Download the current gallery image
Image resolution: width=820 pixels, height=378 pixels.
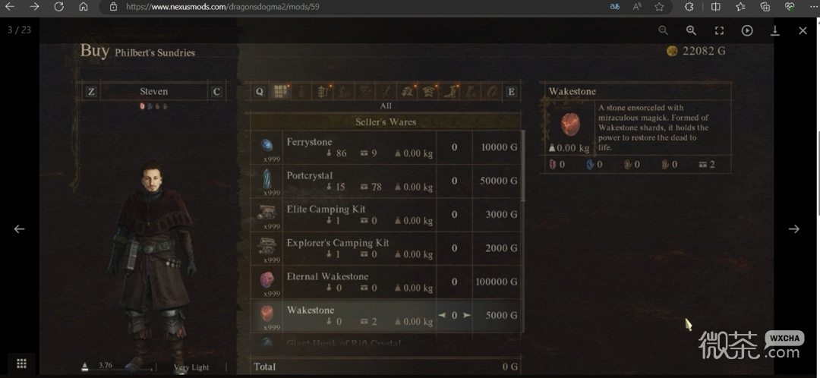click(775, 30)
